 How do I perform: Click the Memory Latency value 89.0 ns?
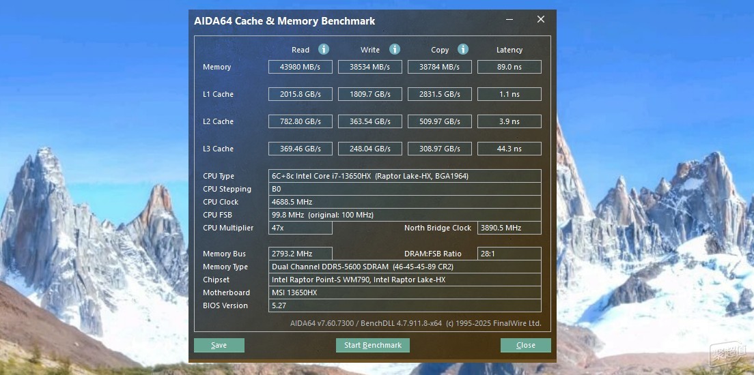pyautogui.click(x=509, y=67)
